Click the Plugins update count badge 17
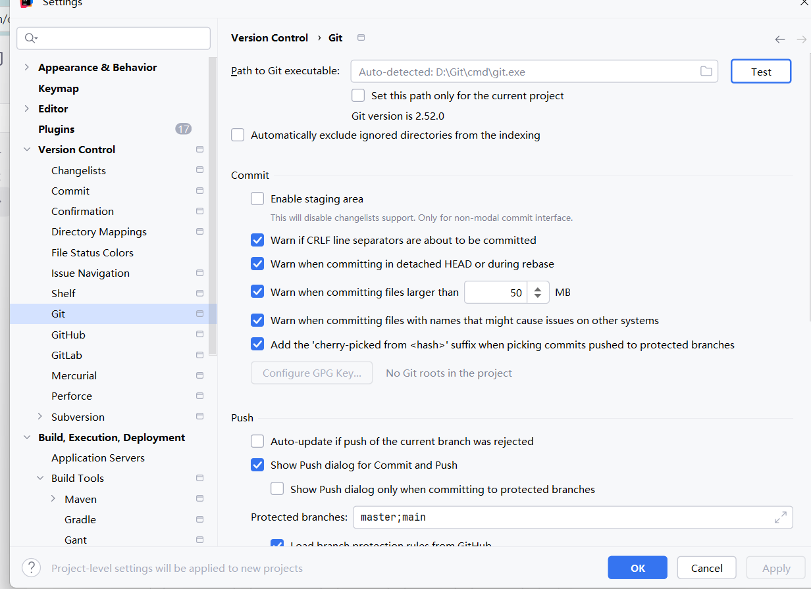 184,129
